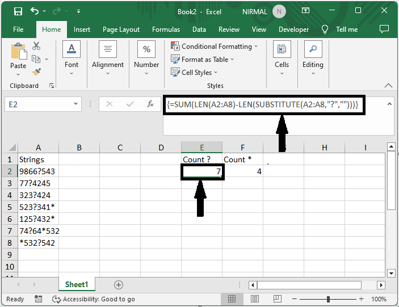Click horizontal scrollbar right arrow
The width and height of the screenshot is (399, 307).
coord(381,285)
